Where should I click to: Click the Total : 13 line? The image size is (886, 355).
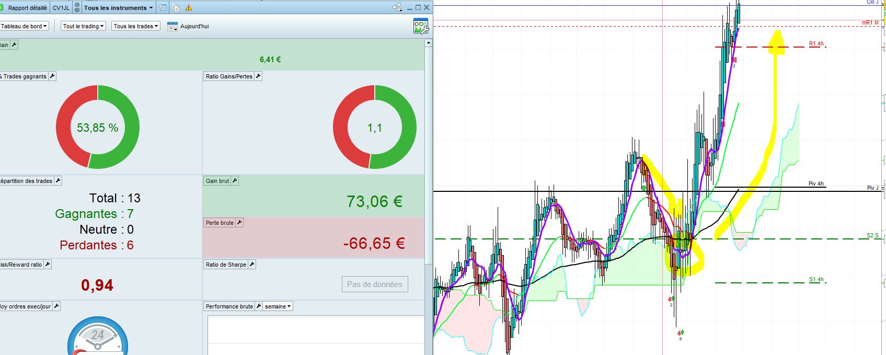(x=115, y=198)
